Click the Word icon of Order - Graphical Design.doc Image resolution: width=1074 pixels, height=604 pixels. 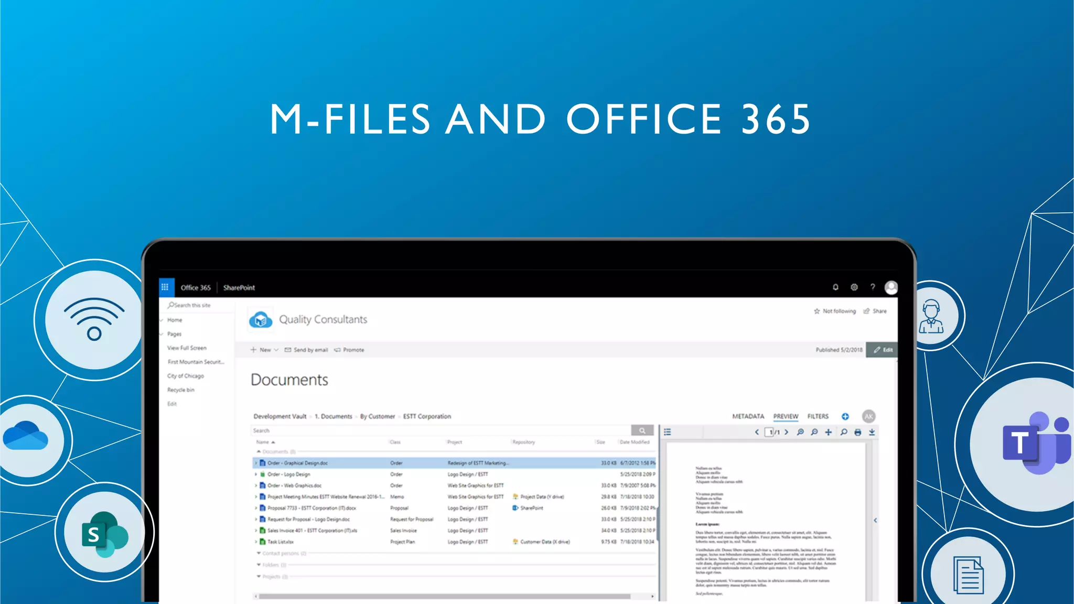(x=263, y=463)
